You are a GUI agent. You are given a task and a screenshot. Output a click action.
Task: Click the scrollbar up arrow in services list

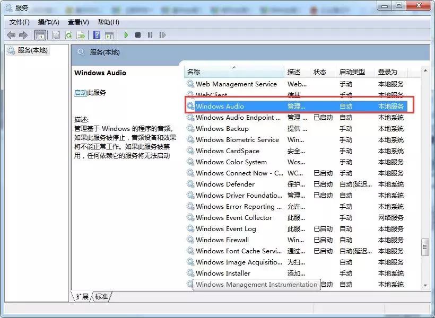pos(425,71)
